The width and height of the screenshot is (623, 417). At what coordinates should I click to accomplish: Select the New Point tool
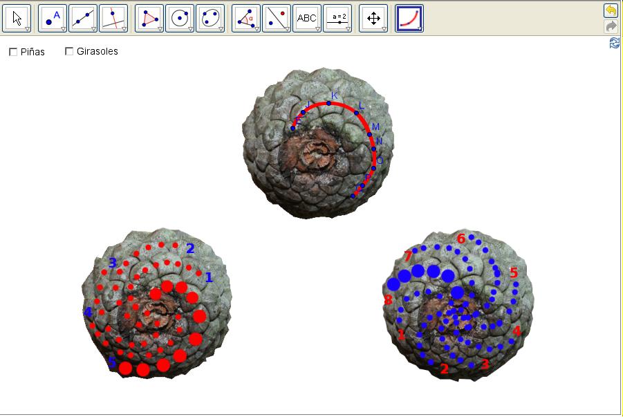click(x=52, y=19)
